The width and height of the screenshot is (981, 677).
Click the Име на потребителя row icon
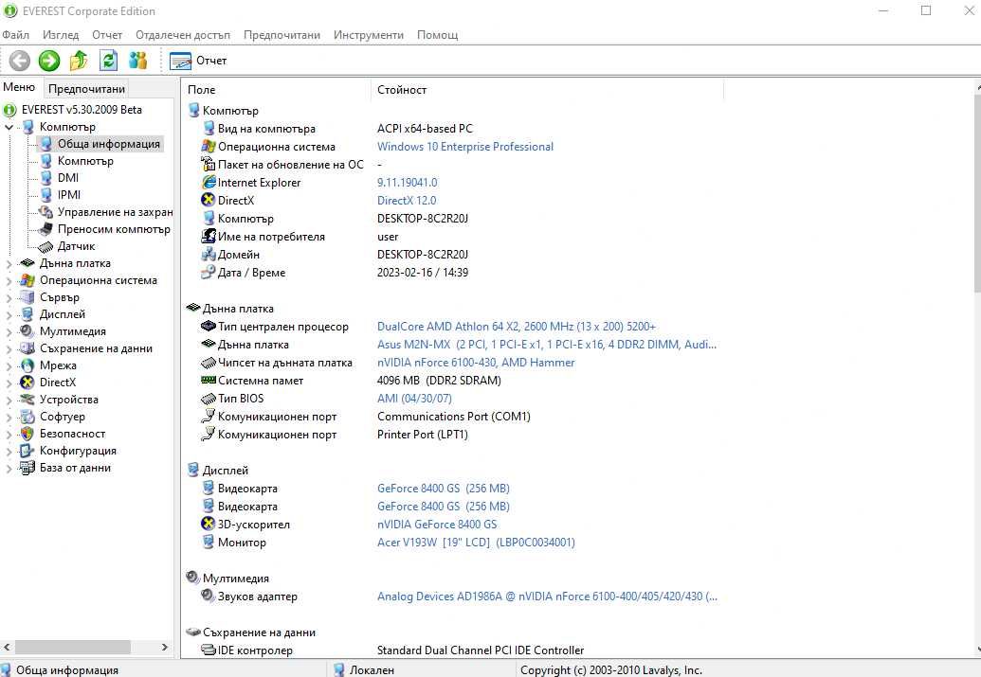209,237
